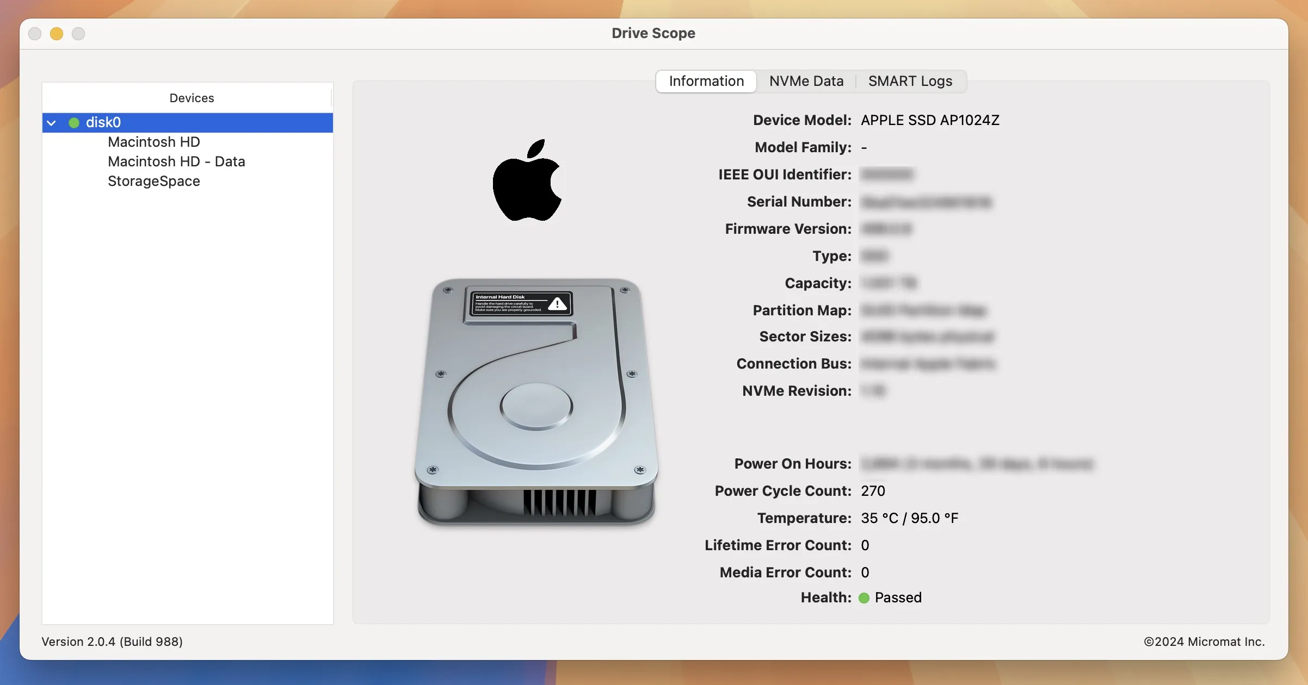Viewport: 1308px width, 685px height.
Task: Click the Power On Hours label
Action: [x=793, y=464]
